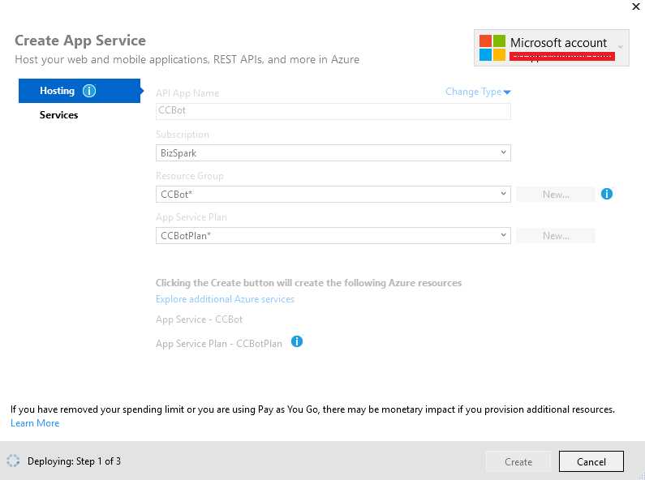The height and width of the screenshot is (480, 645).
Task: Open the Learn More link
Action: (35, 423)
